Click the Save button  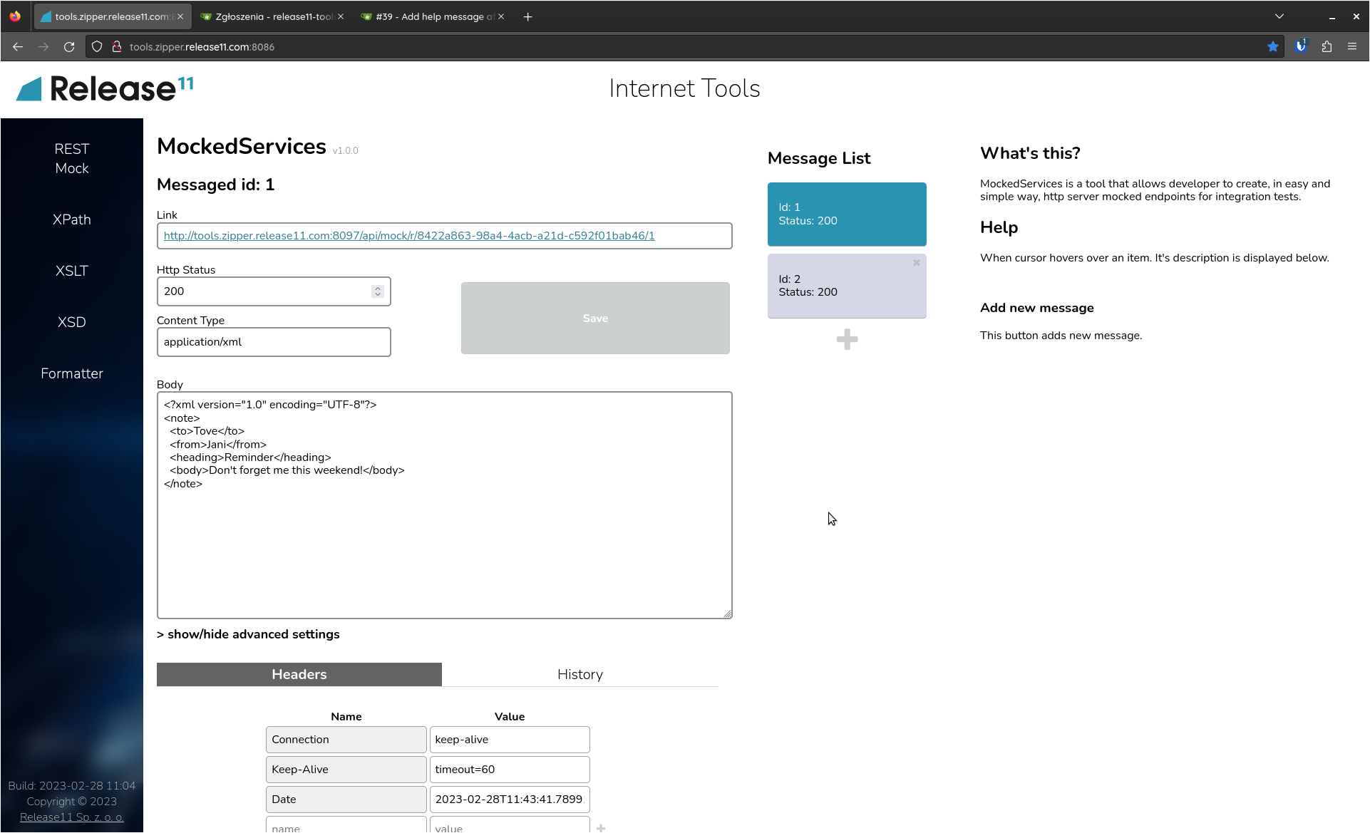(x=595, y=319)
